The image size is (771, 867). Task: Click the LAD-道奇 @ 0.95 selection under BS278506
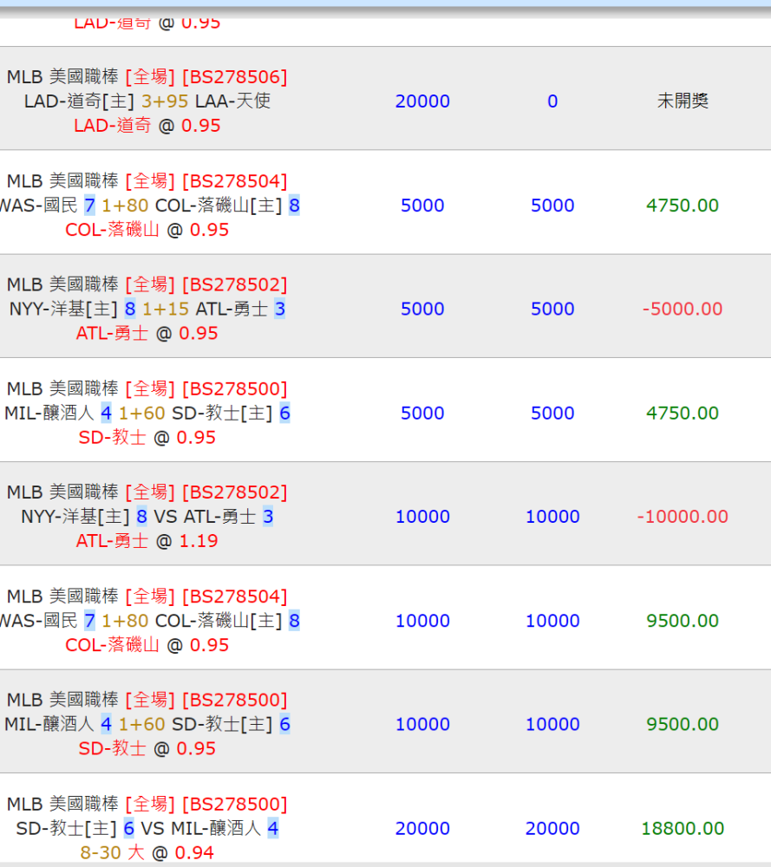(147, 126)
